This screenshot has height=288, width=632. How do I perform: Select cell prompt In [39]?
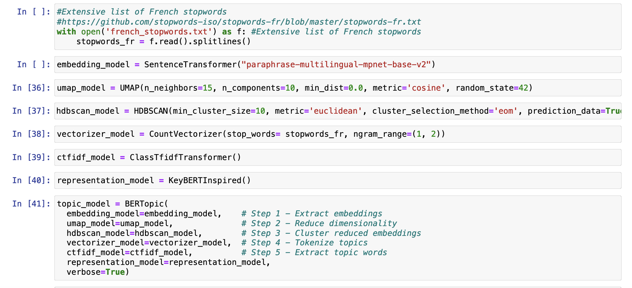pos(31,157)
